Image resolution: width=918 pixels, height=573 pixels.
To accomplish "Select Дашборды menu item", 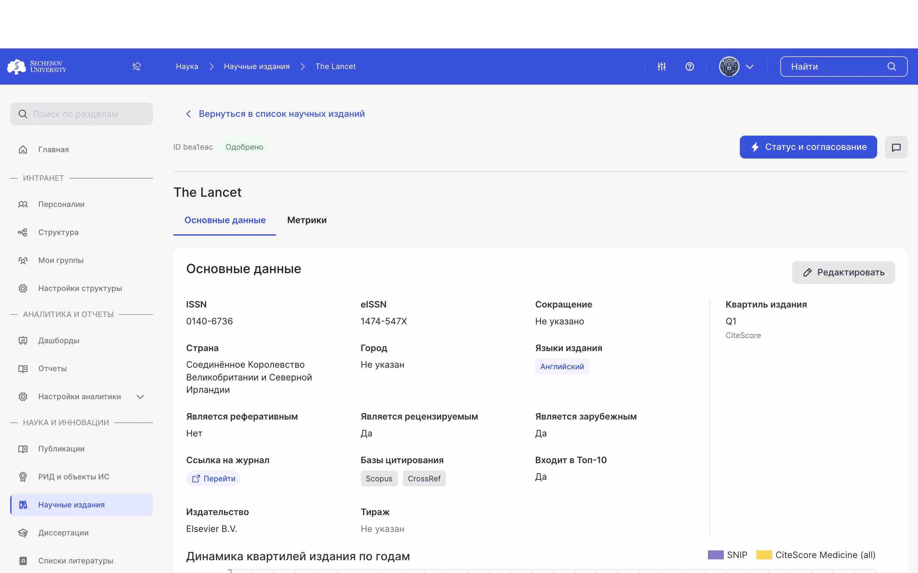I will pos(82,340).
